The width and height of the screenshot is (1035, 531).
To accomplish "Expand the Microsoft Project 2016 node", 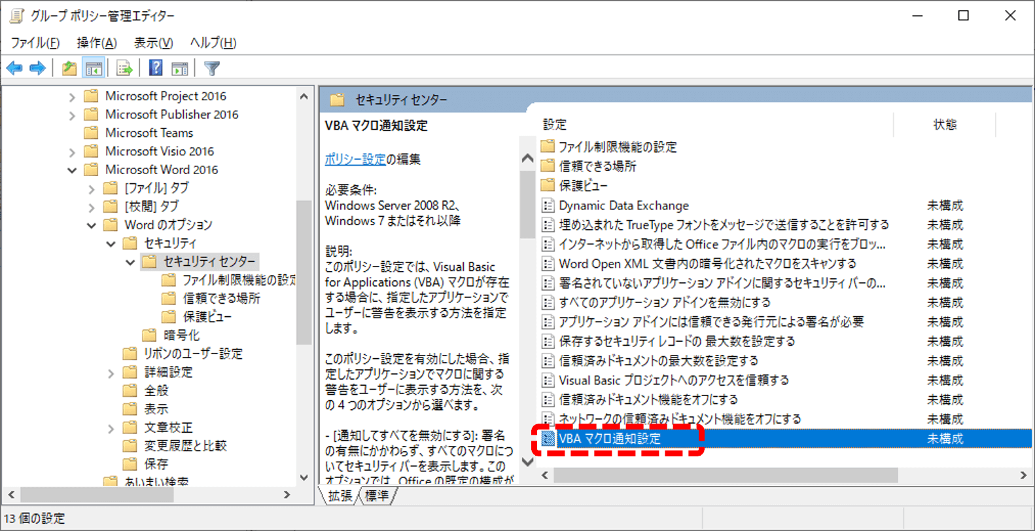I will click(72, 96).
